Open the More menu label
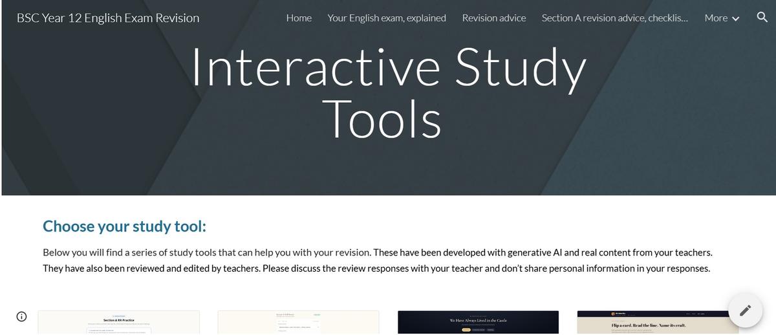 pyautogui.click(x=716, y=18)
